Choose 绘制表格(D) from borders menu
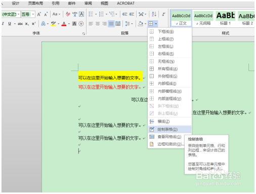Screen dimensions: 256x194 (169, 130)
